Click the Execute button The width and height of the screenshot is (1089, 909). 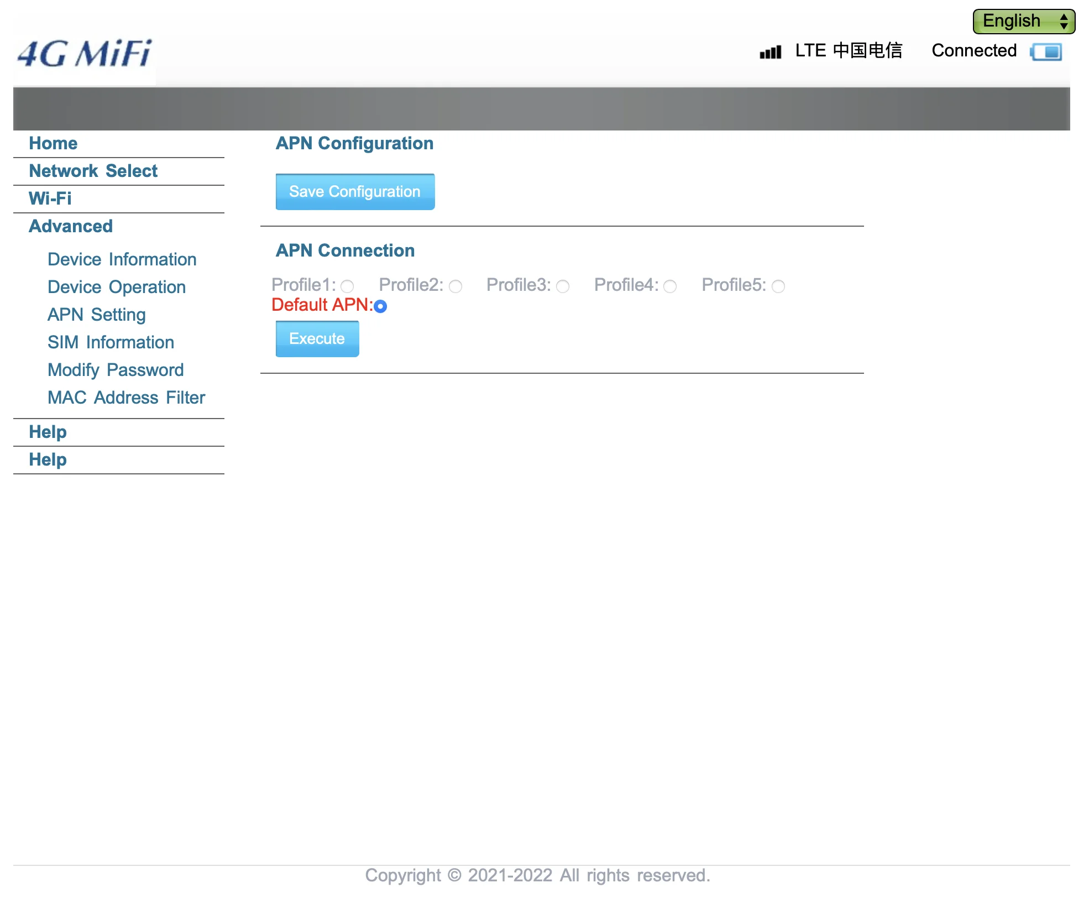tap(317, 339)
